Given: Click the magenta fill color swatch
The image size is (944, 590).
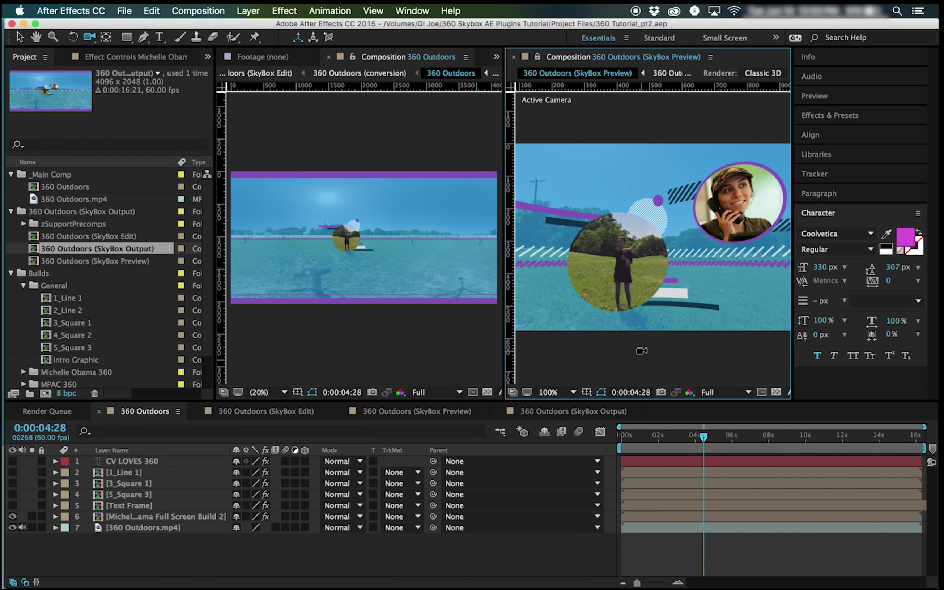Looking at the screenshot, I should pyautogui.click(x=905, y=236).
